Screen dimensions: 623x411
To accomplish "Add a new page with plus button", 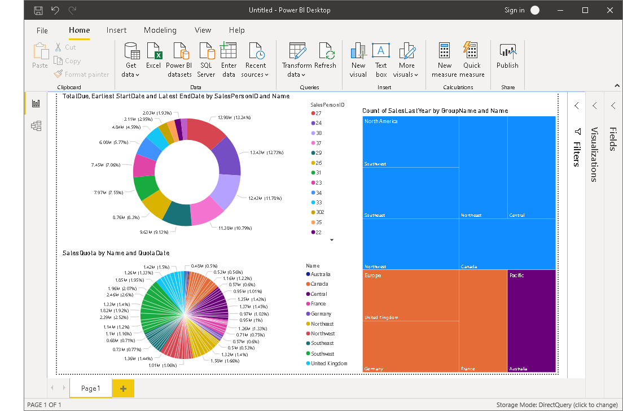I will pyautogui.click(x=123, y=388).
